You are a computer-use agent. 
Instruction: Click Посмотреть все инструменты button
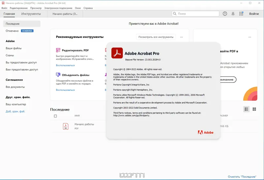click(156, 37)
